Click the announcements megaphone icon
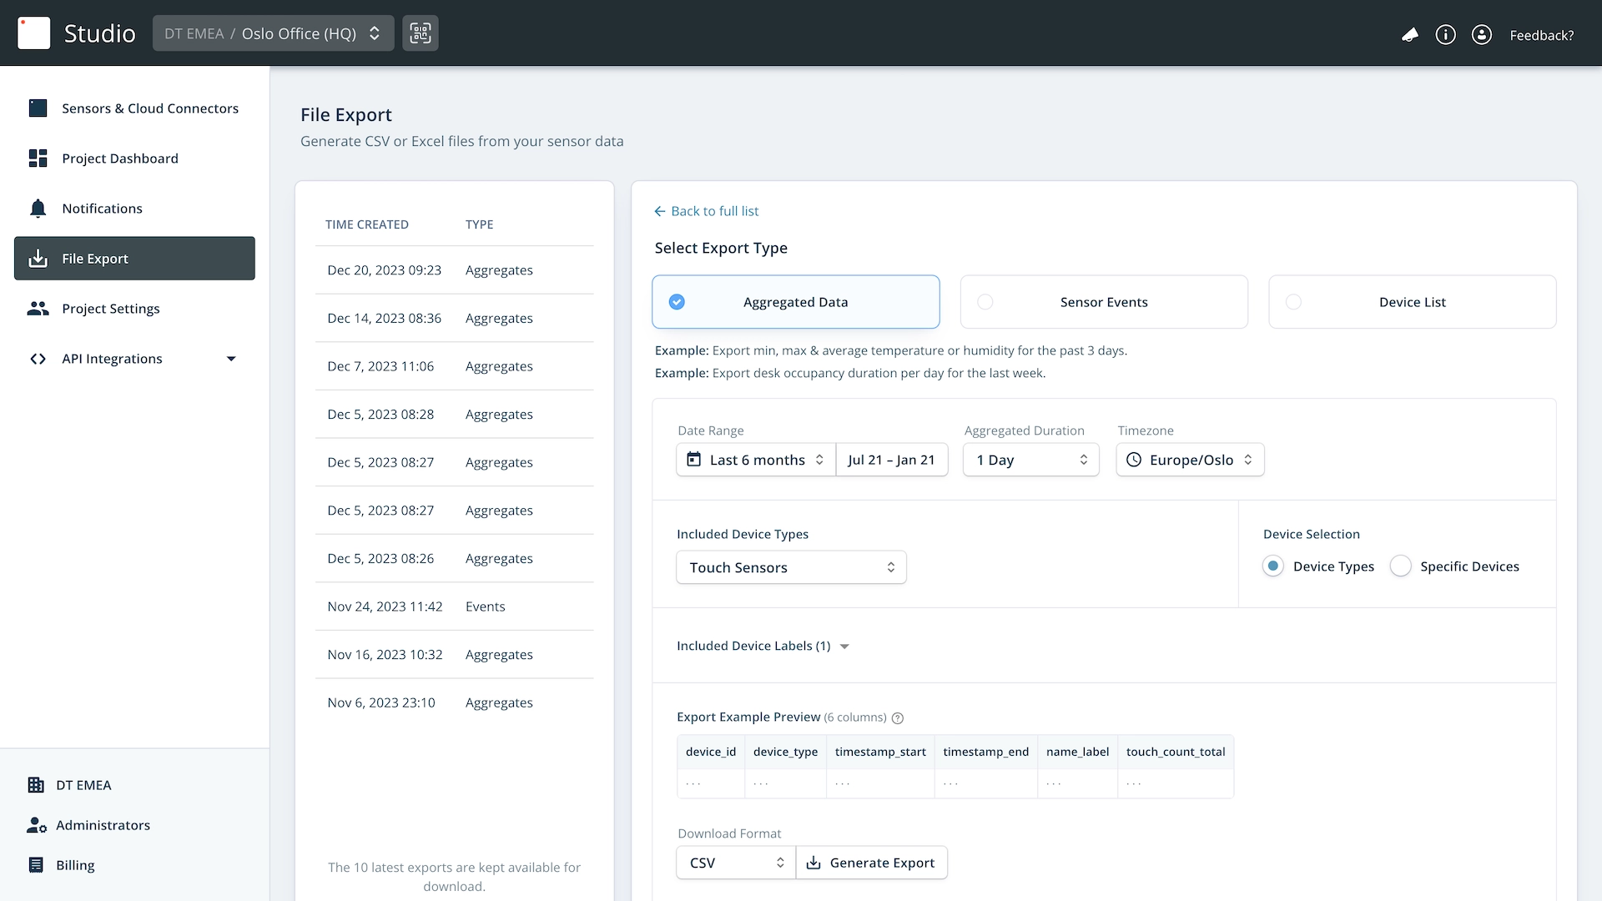This screenshot has height=901, width=1602. [x=1410, y=34]
